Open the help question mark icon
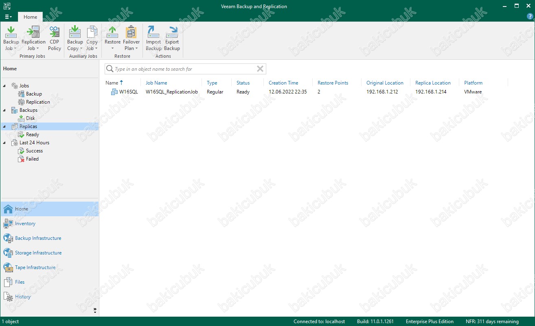This screenshot has width=535, height=326. 530,17
